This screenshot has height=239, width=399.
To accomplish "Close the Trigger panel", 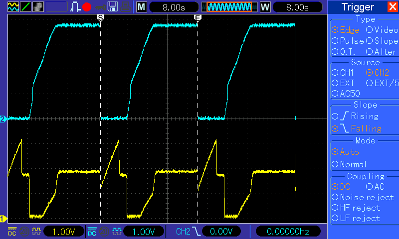I will pos(393,6).
